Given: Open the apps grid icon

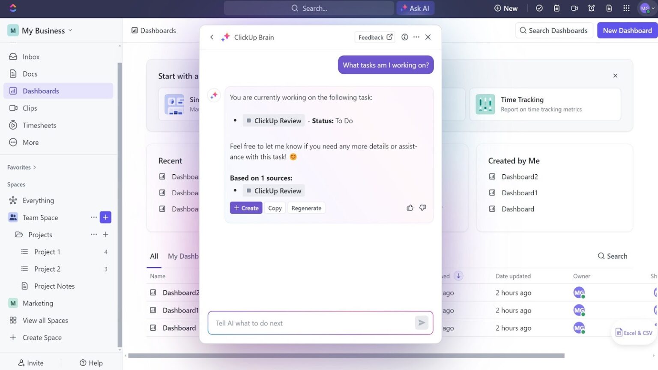Looking at the screenshot, I should pos(626,8).
